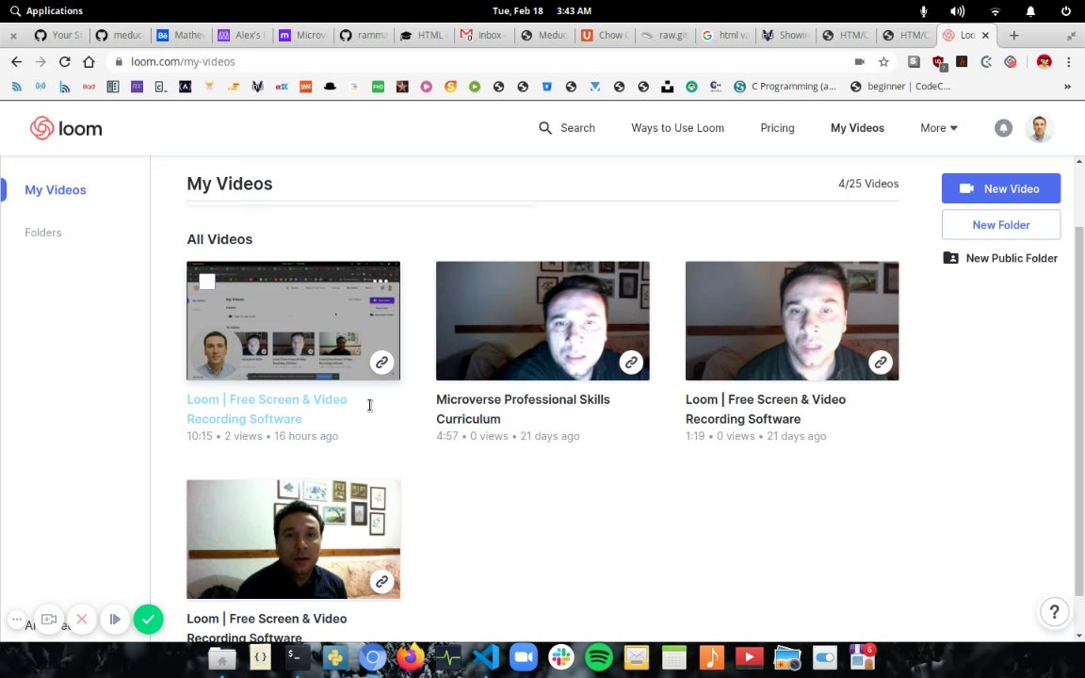
Task: Click the New Video button
Action: 1000,188
